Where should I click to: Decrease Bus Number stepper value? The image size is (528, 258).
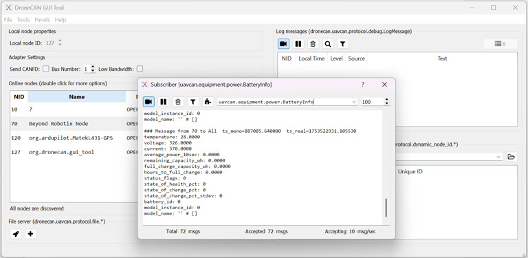click(x=93, y=71)
